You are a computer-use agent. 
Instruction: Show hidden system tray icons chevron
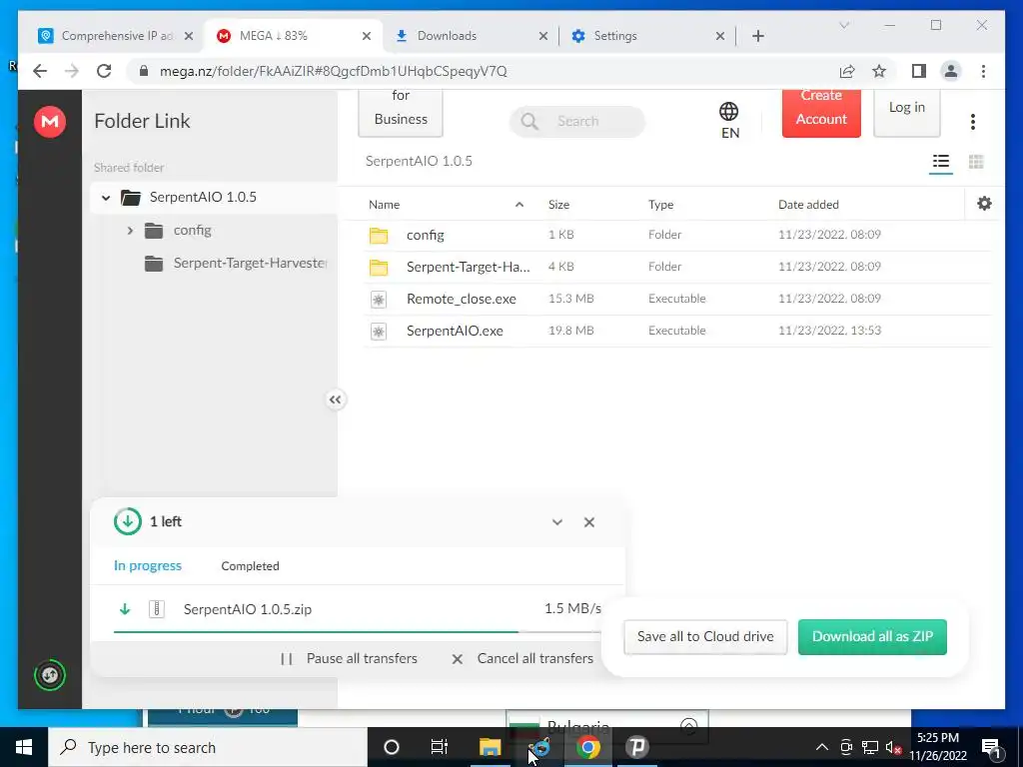pos(822,747)
